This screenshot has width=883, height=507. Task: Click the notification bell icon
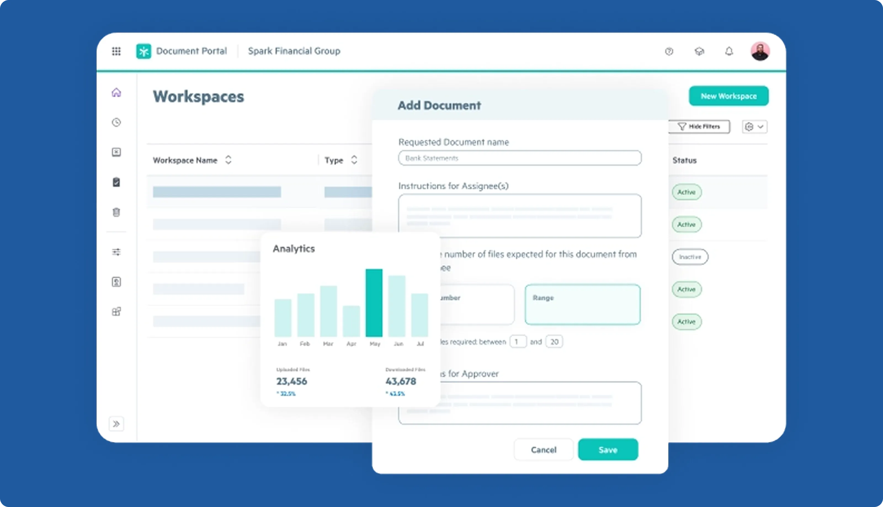pyautogui.click(x=729, y=52)
